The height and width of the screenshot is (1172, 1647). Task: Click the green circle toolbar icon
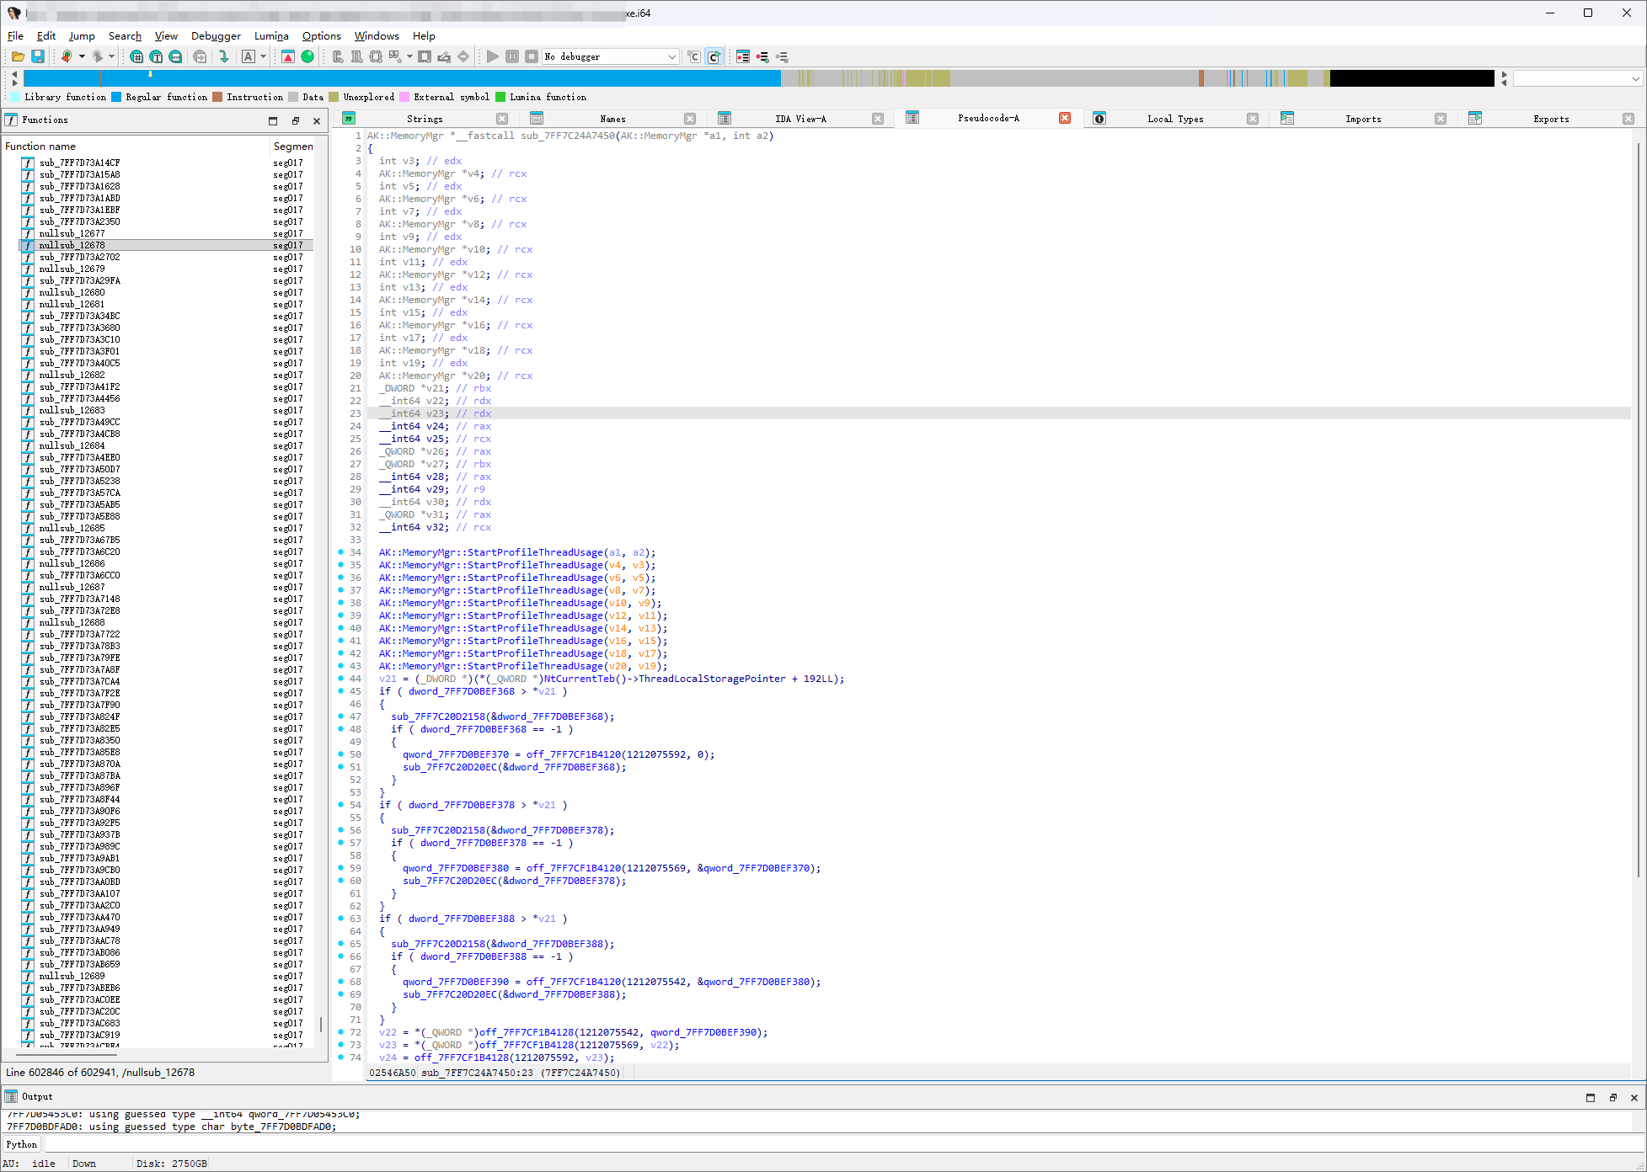307,56
